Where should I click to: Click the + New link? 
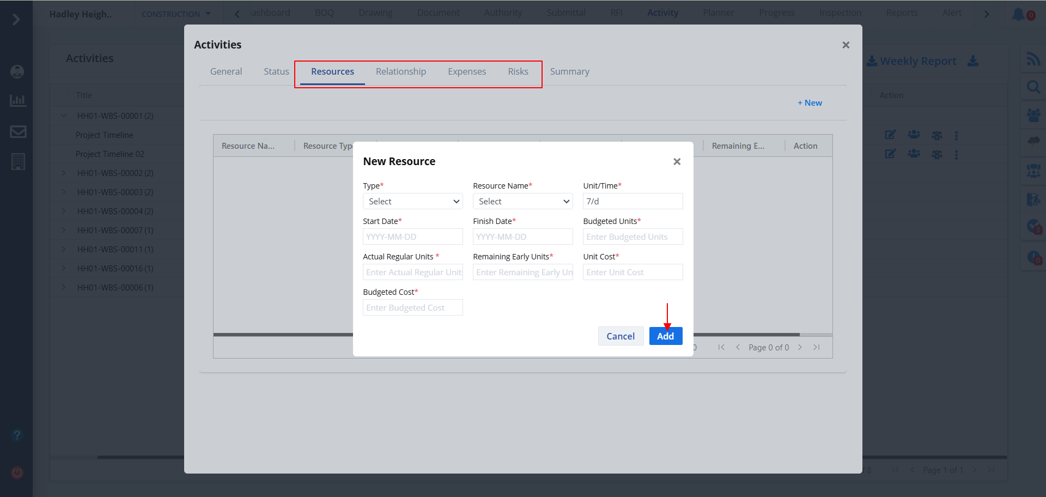[810, 103]
